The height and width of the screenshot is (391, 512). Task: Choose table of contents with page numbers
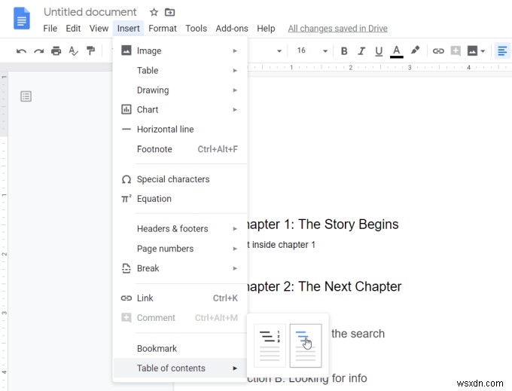(270, 346)
